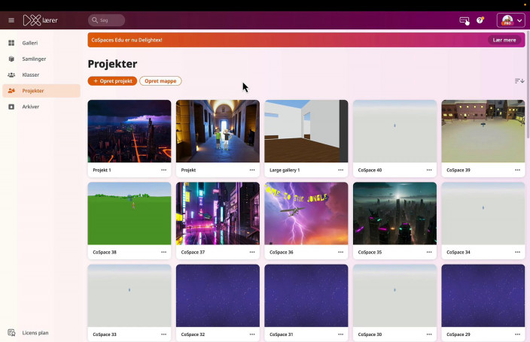
Task: Open the Large gallery 1 thumbnail
Action: tap(306, 131)
